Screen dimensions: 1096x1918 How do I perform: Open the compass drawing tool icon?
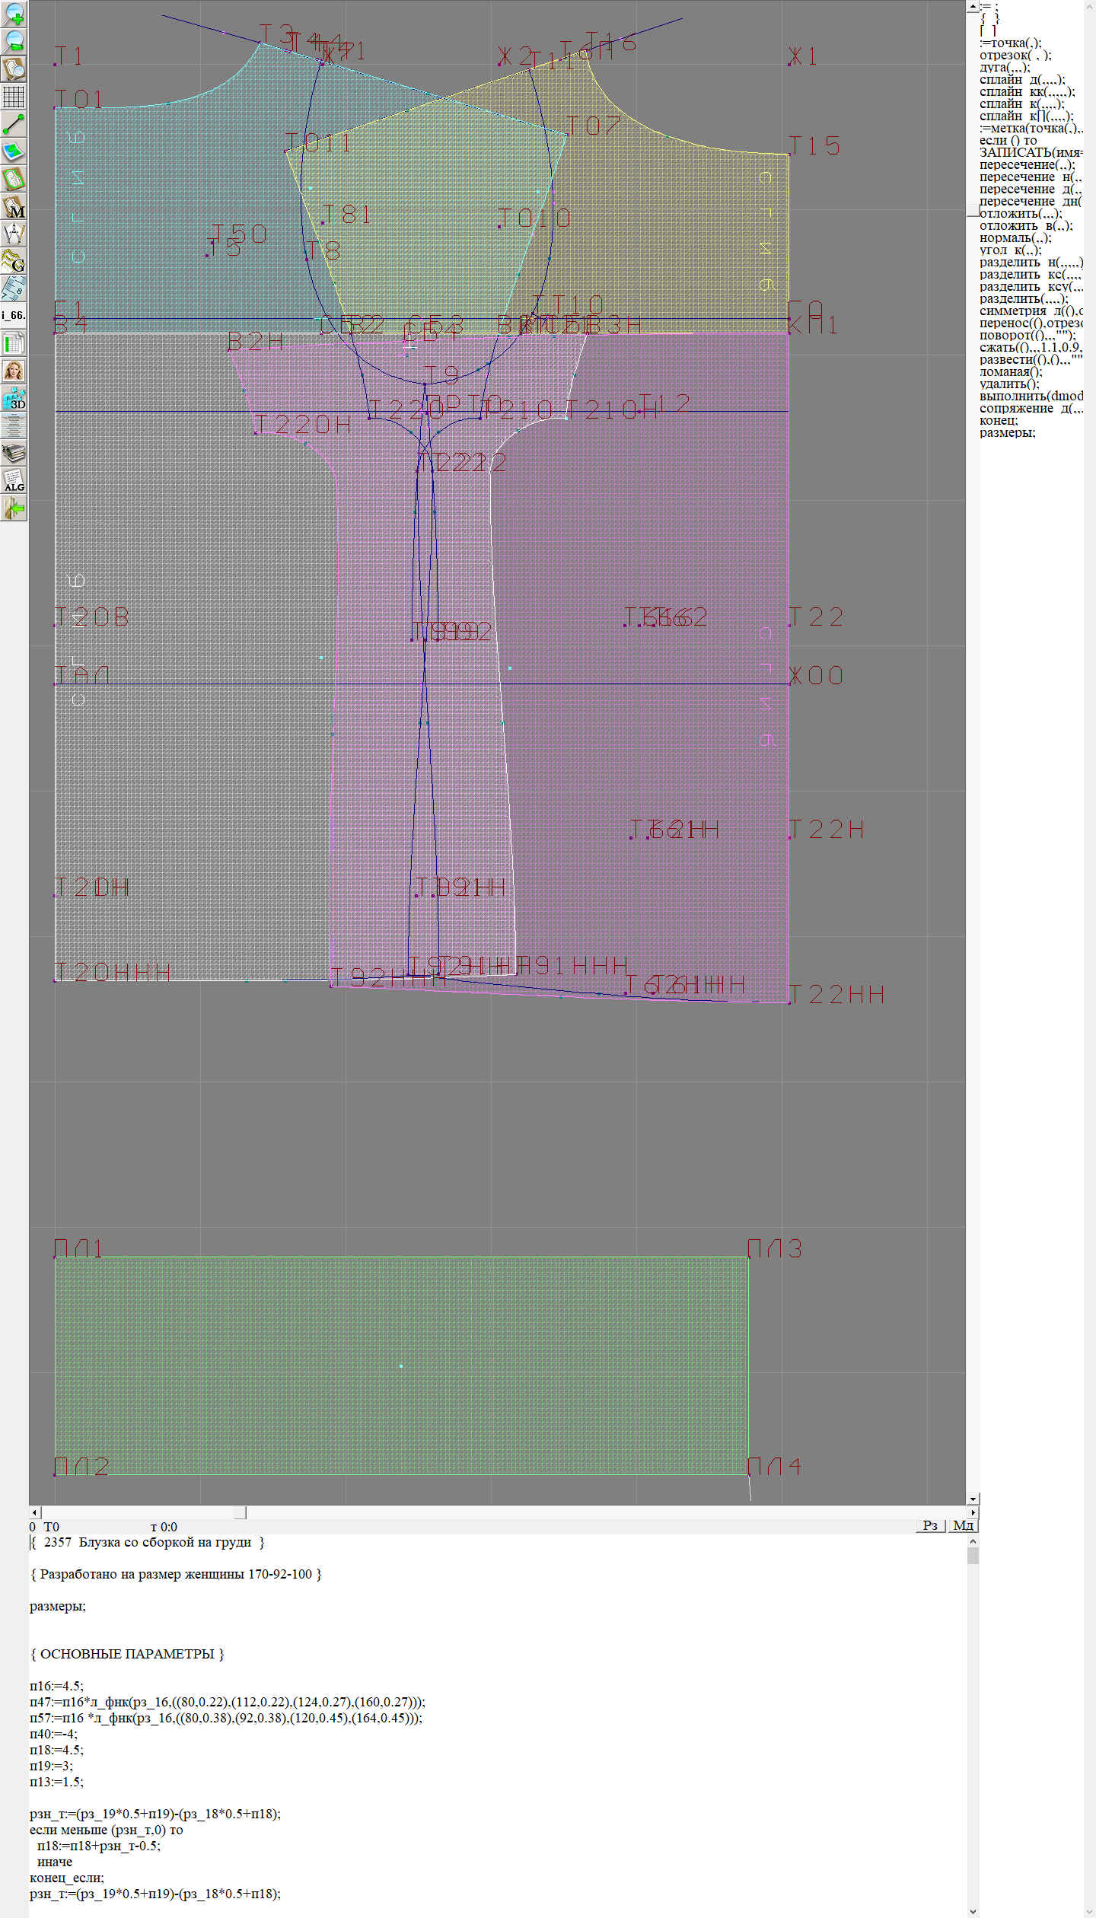click(x=14, y=234)
